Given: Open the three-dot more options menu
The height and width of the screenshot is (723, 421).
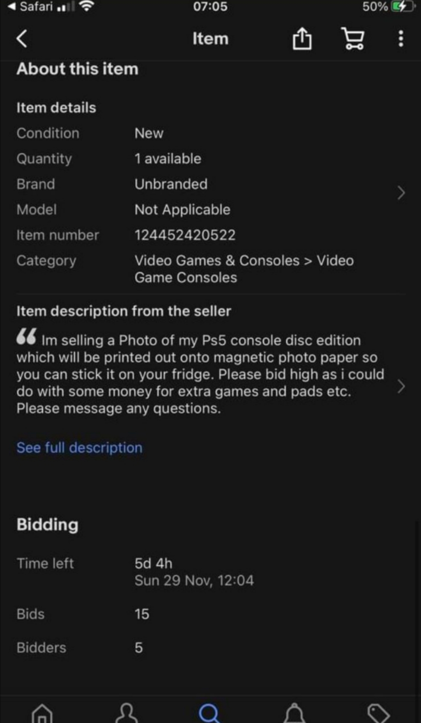Looking at the screenshot, I should point(401,39).
